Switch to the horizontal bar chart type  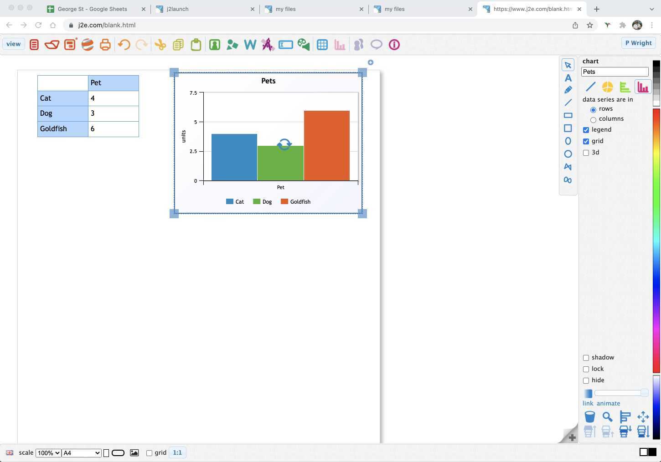(x=625, y=87)
